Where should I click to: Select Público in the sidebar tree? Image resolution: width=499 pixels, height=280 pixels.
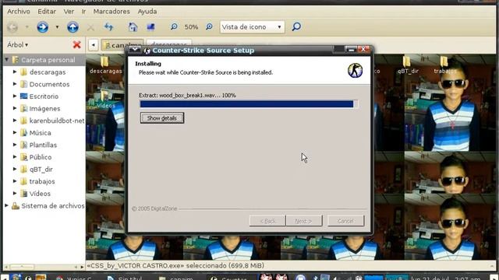pos(41,157)
